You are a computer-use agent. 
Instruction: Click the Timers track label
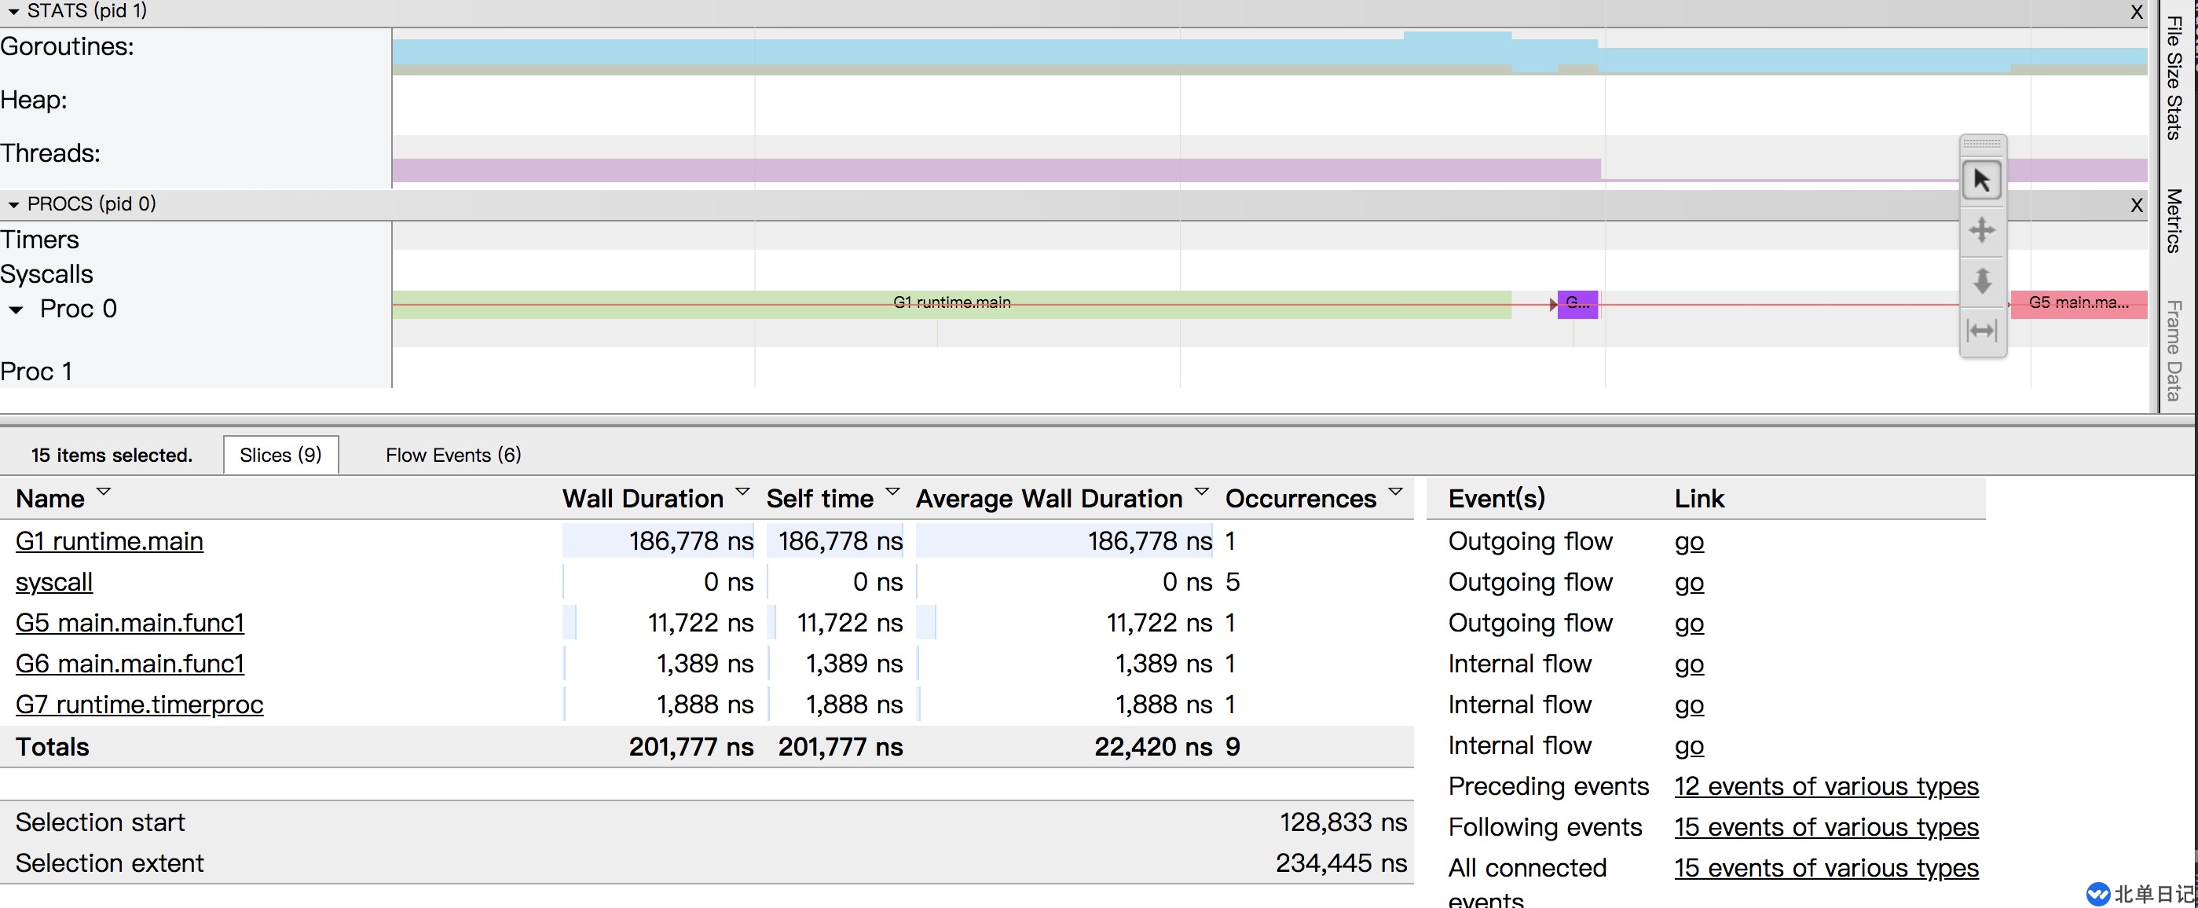click(39, 240)
